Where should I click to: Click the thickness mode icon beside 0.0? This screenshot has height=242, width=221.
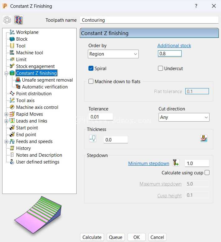point(93,138)
